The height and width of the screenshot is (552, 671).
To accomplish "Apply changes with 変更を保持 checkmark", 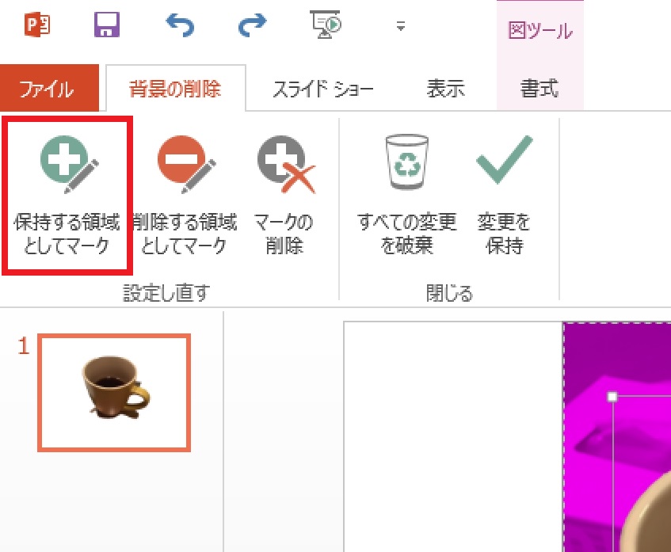I will (x=504, y=195).
